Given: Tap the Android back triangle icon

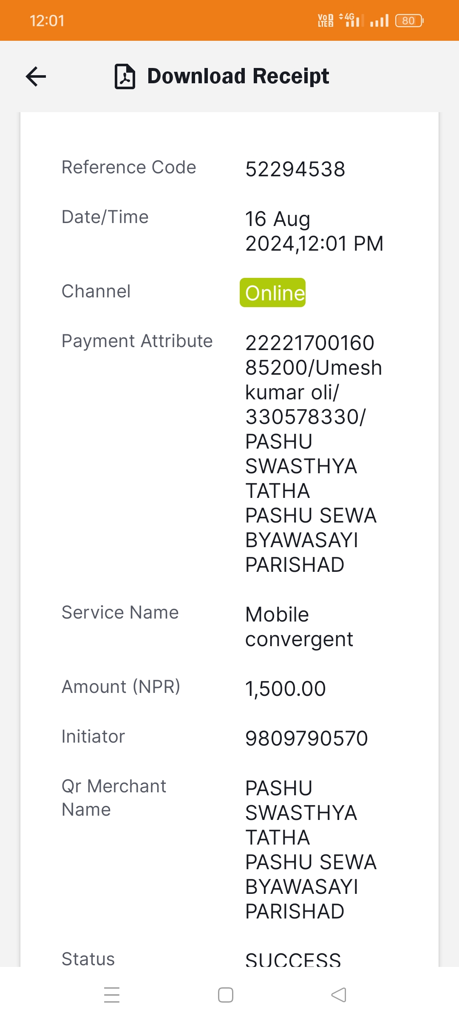Looking at the screenshot, I should click(x=339, y=995).
